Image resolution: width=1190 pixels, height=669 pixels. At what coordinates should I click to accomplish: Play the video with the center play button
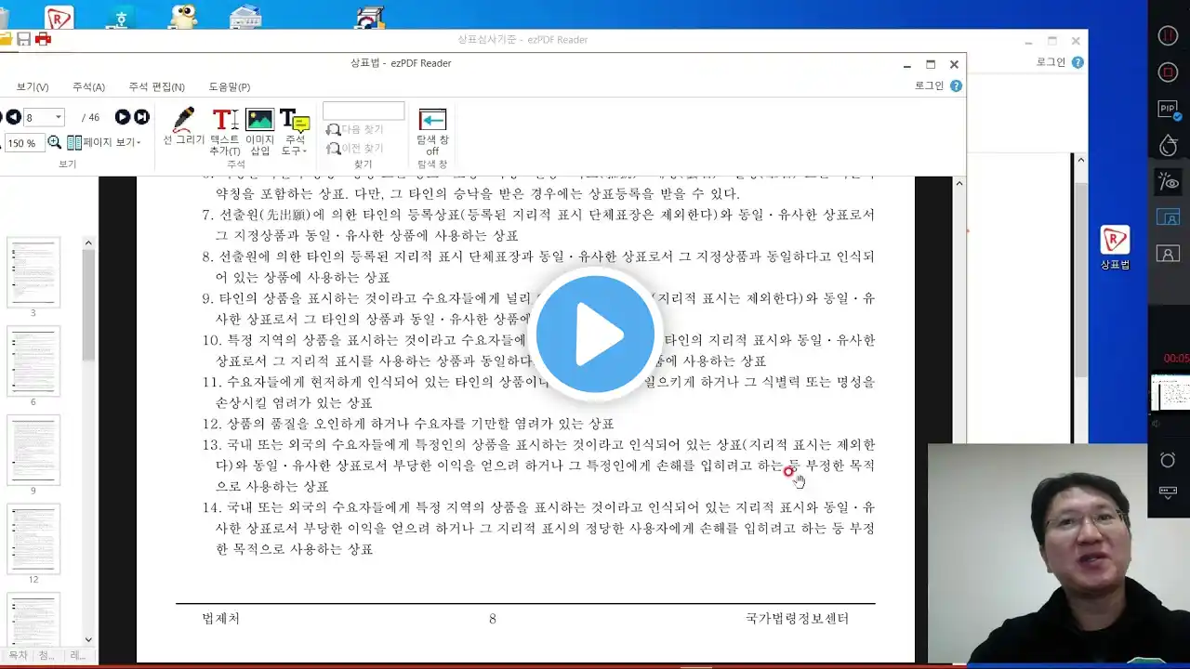(595, 334)
